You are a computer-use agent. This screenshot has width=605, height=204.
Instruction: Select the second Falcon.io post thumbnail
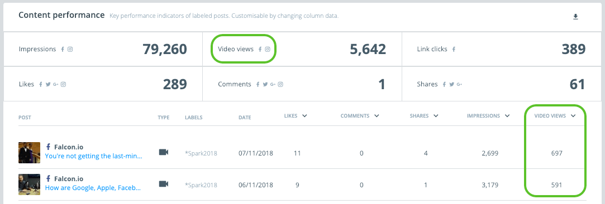point(29,184)
